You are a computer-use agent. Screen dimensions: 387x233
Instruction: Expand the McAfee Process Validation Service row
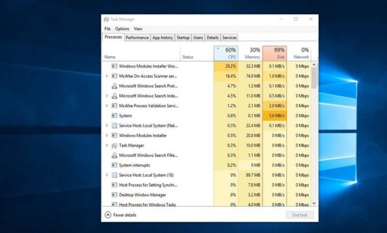pos(107,106)
